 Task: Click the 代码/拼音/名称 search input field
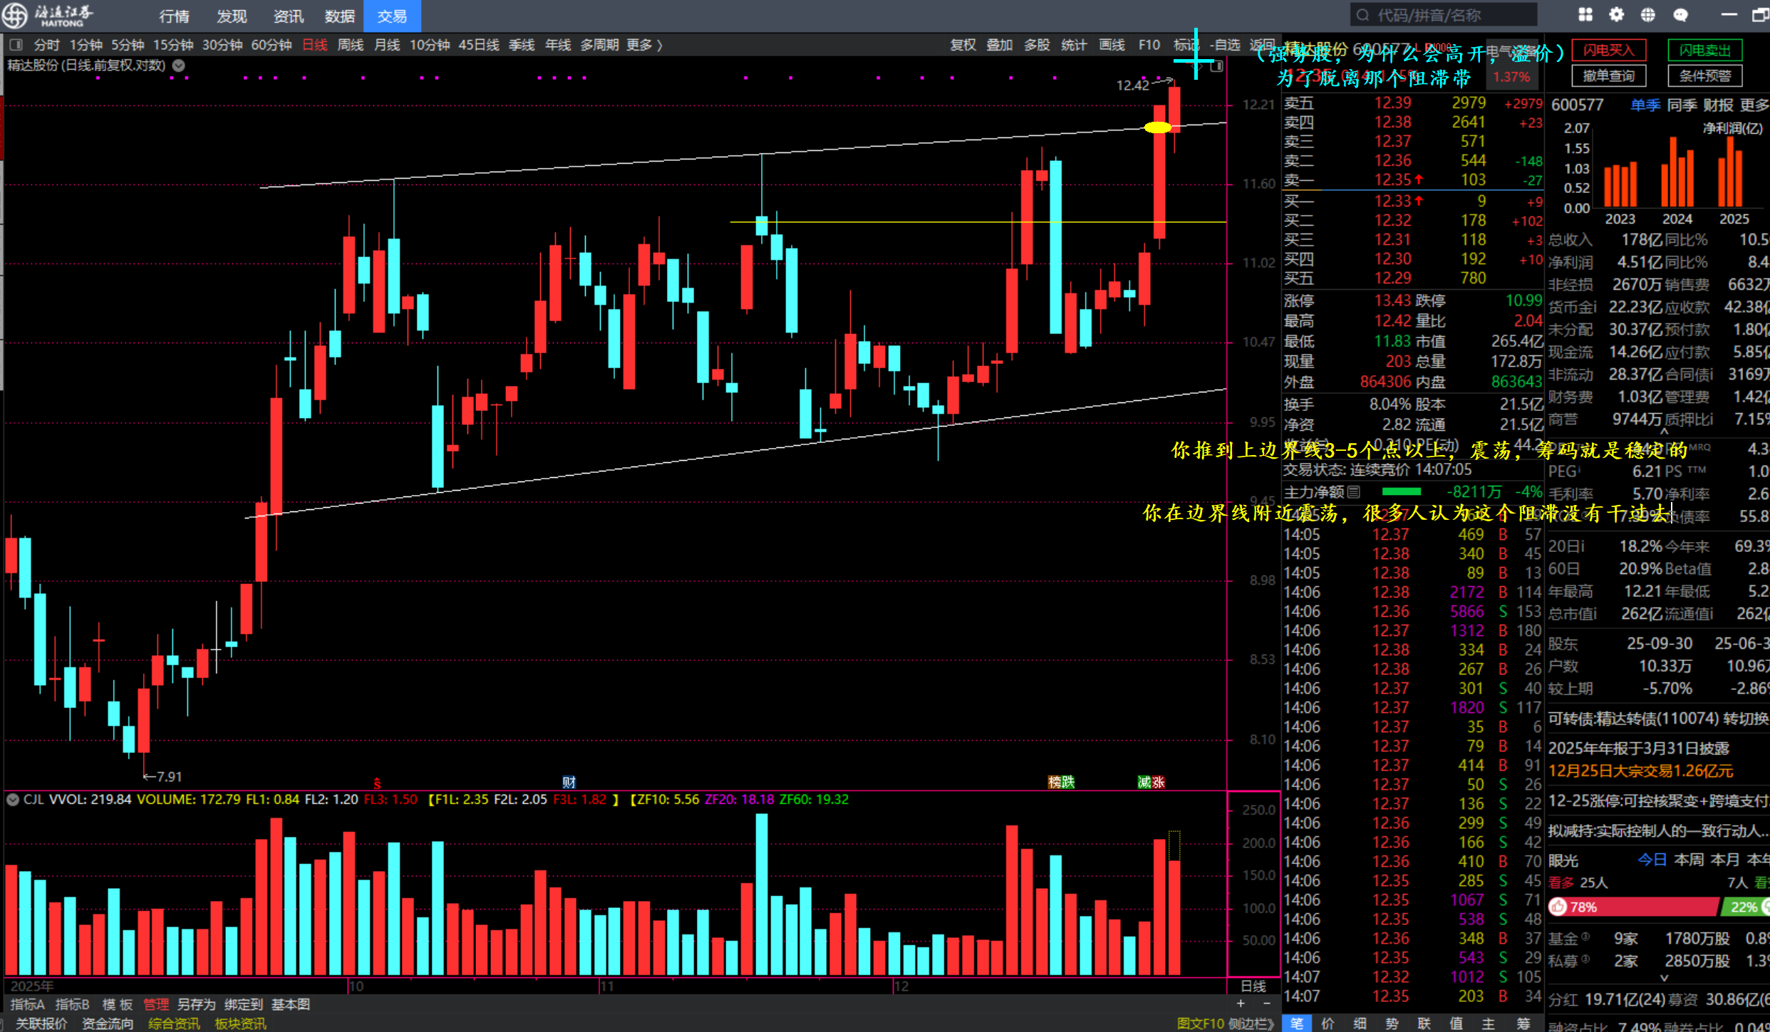click(x=1446, y=15)
